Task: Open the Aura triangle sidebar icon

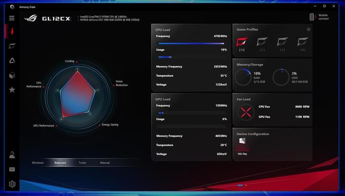Action: [x=12, y=61]
